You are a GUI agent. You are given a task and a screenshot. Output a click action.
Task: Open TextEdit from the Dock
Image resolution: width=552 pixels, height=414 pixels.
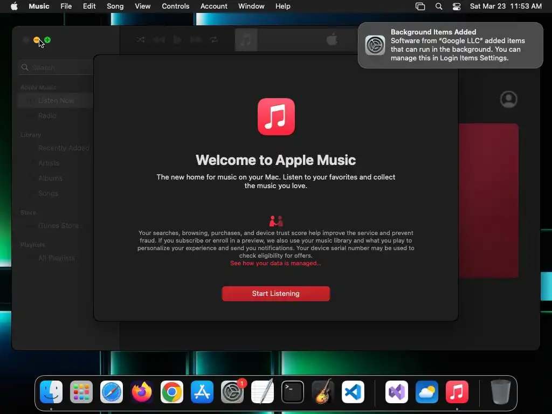(263, 392)
